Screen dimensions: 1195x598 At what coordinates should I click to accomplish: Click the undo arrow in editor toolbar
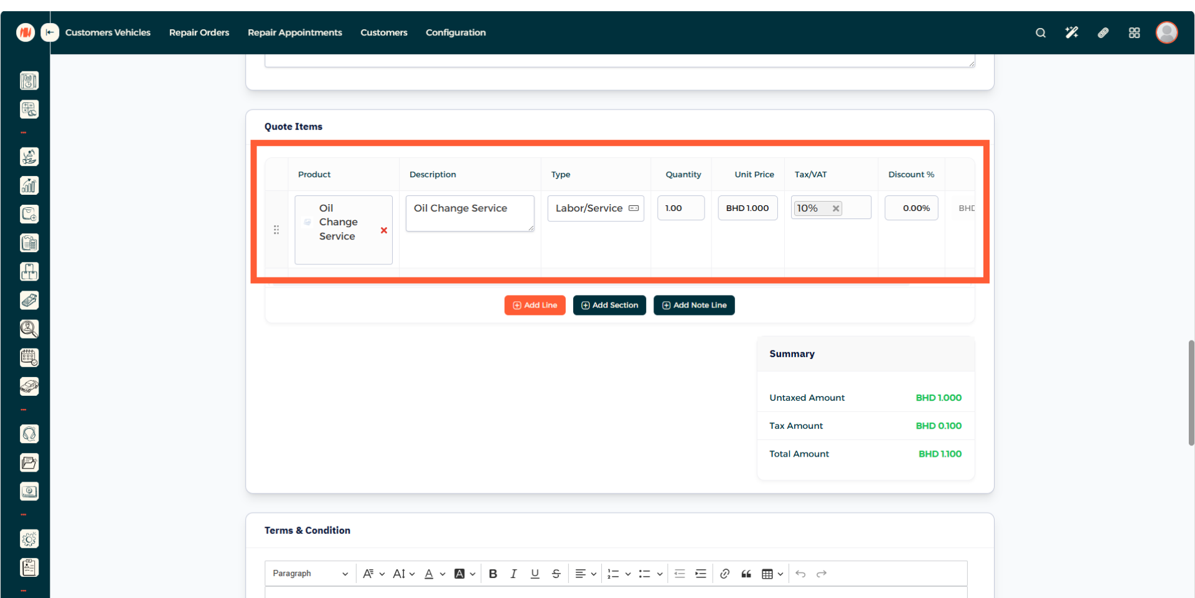(800, 574)
